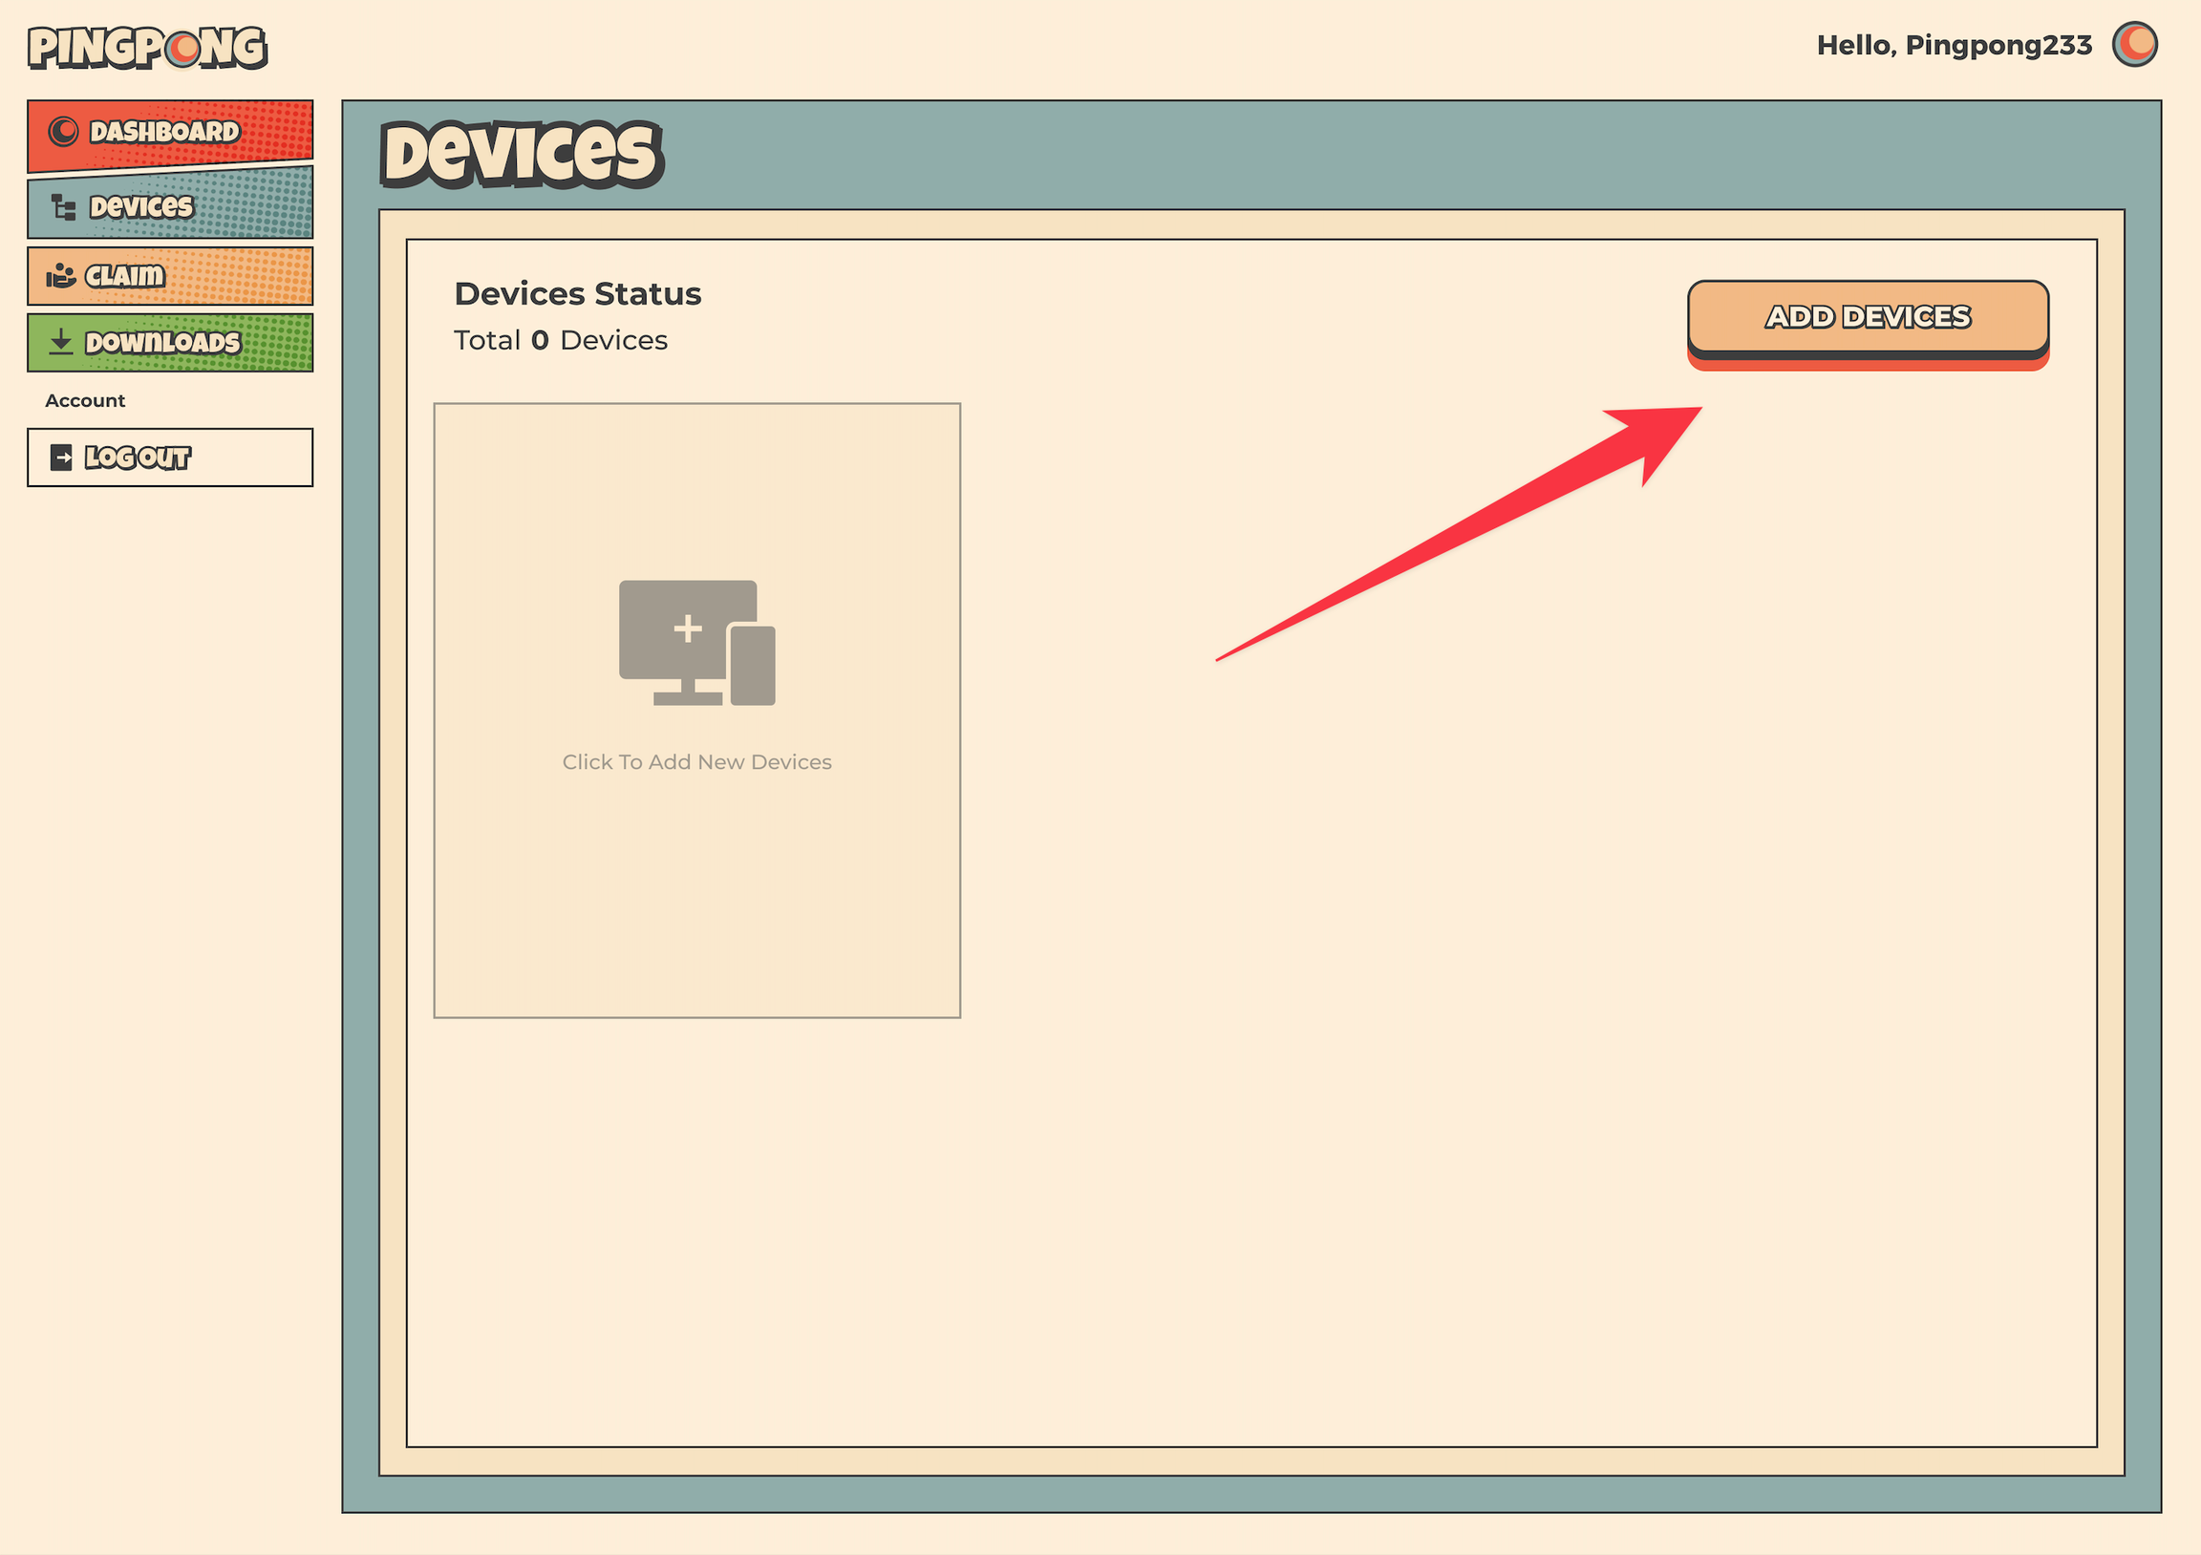Click the 'Total 0 Devices' count

click(561, 340)
